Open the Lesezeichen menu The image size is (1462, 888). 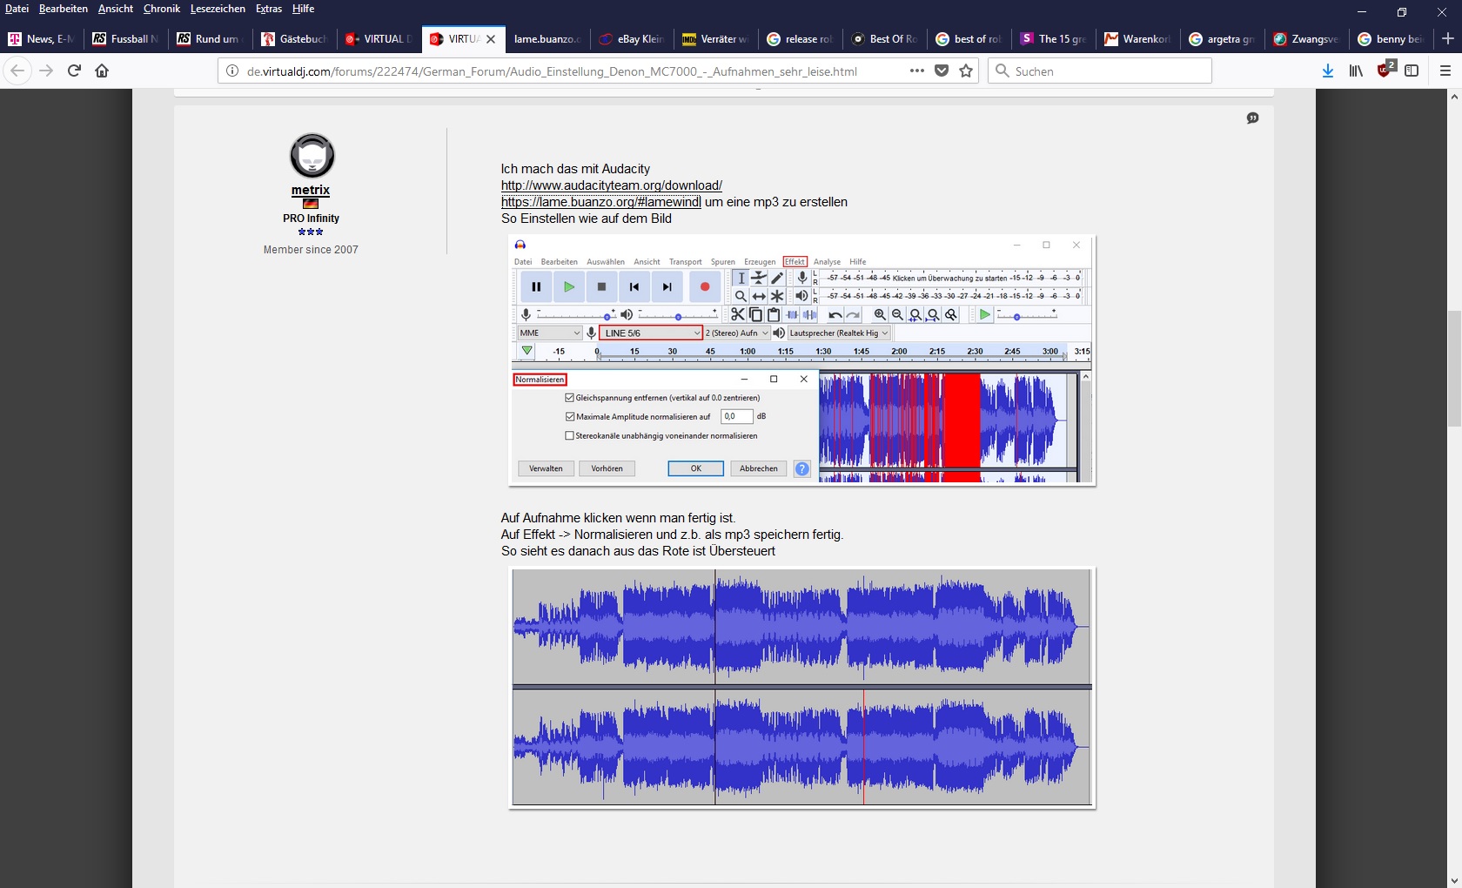coord(218,9)
